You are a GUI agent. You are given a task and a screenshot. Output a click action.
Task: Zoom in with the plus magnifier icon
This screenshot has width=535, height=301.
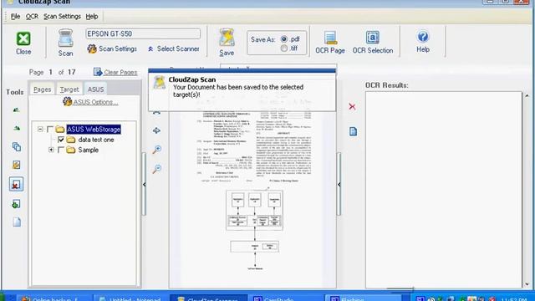pyautogui.click(x=157, y=149)
